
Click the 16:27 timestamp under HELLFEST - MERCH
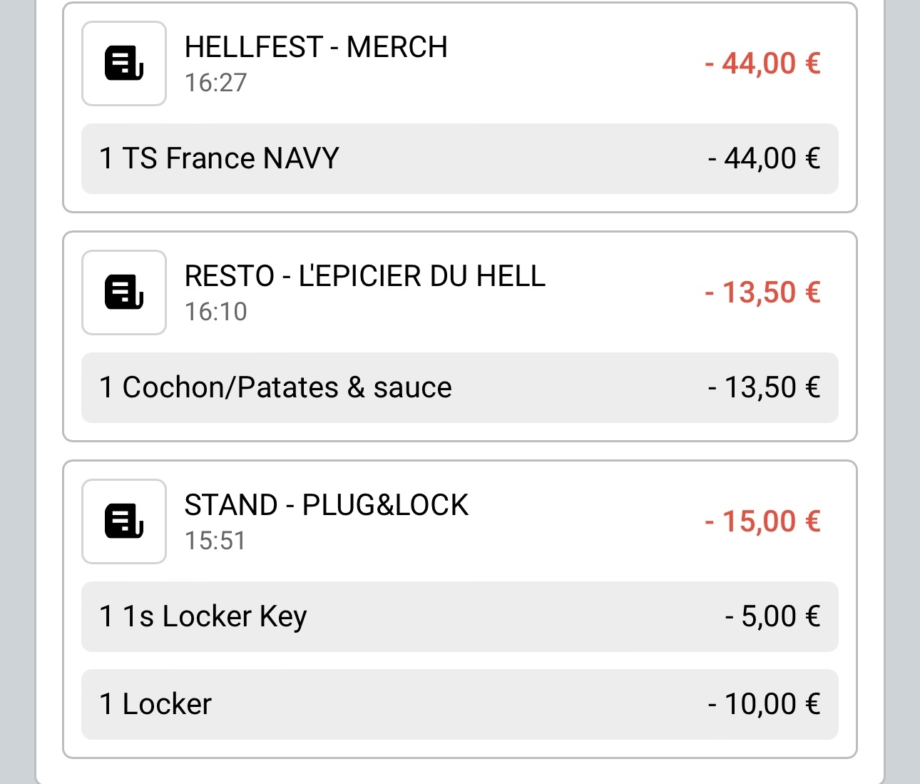point(215,83)
